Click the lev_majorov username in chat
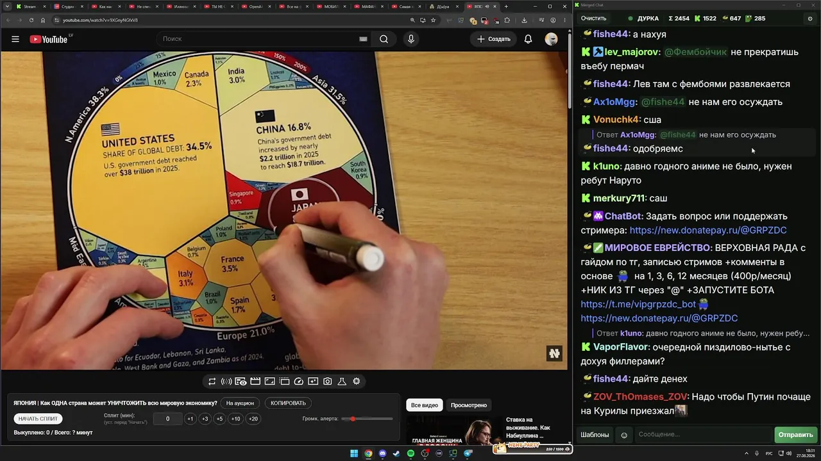The height and width of the screenshot is (461, 821). coord(631,52)
